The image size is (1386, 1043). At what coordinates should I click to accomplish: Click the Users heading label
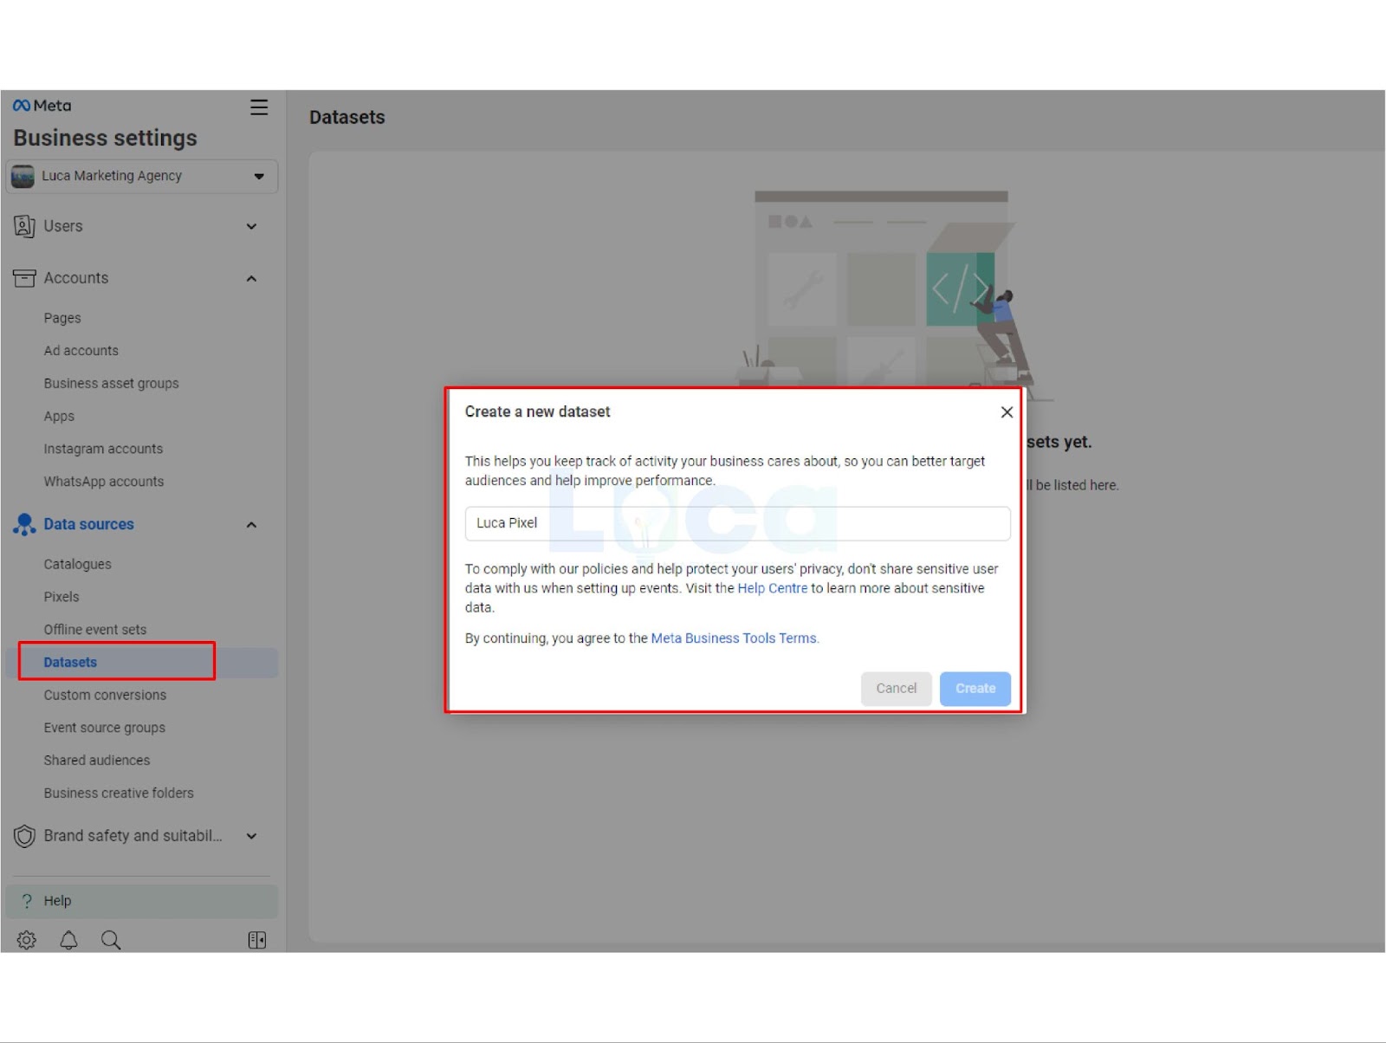tap(63, 226)
